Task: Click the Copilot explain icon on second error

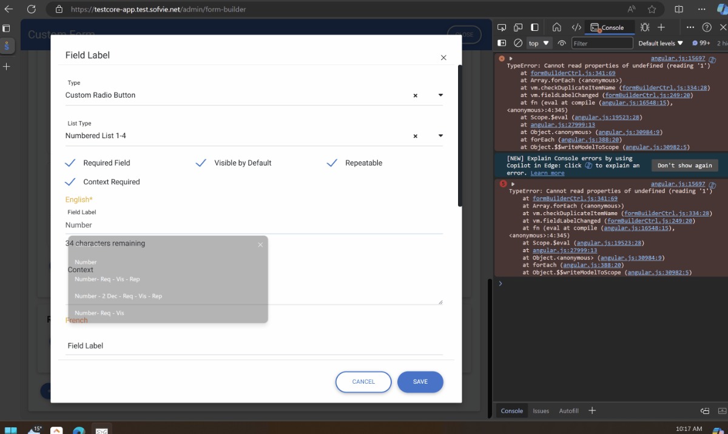Action: pos(712,185)
